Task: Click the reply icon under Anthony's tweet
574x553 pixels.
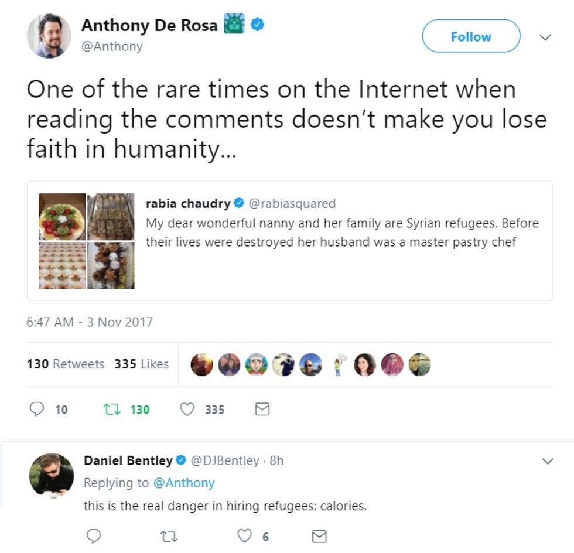Action: 36,409
